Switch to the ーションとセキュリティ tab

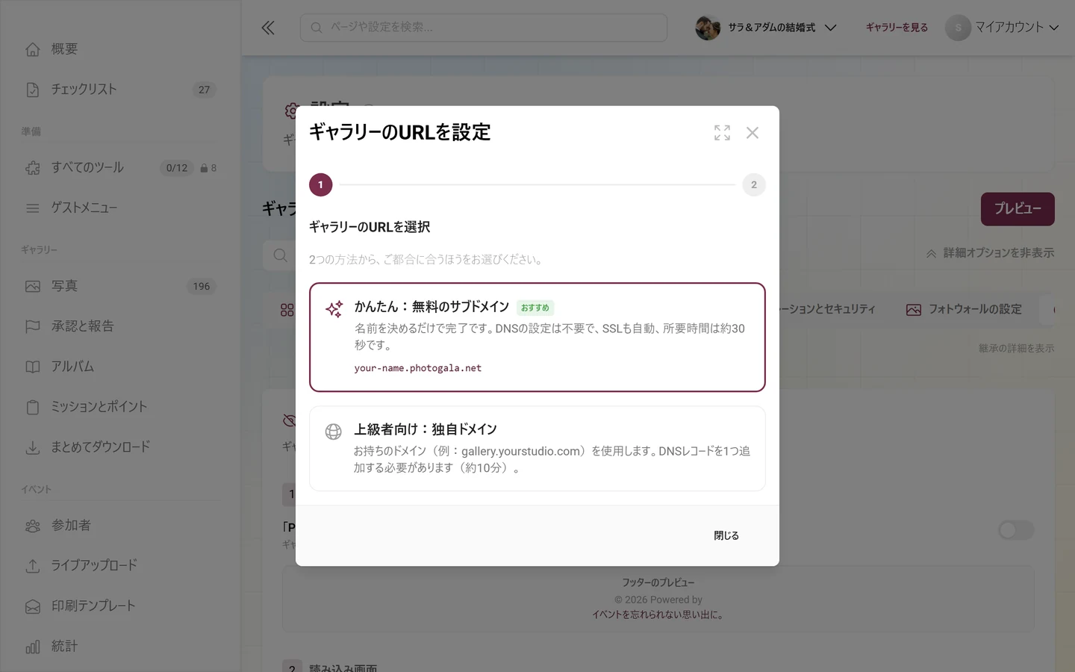click(x=827, y=309)
